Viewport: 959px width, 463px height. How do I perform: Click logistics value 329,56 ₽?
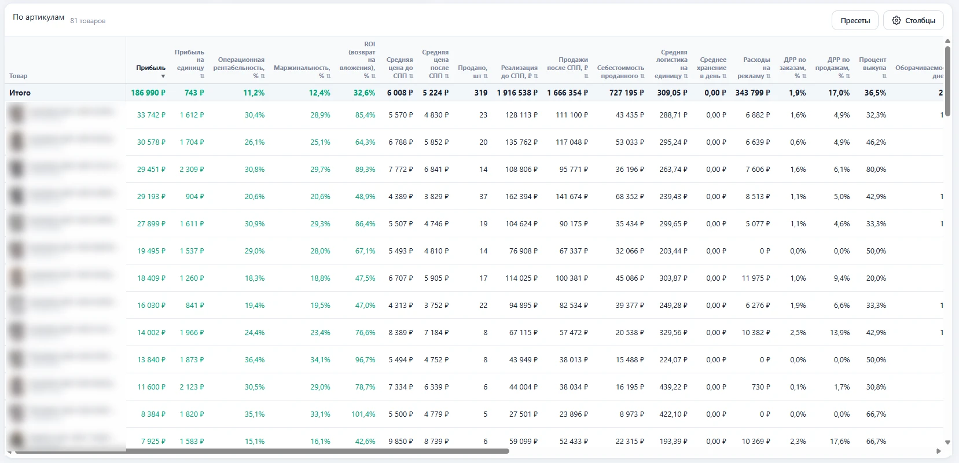coord(674,333)
